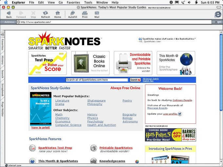Open the Shakespeare subject link
The image size is (223, 167).
(x=96, y=101)
